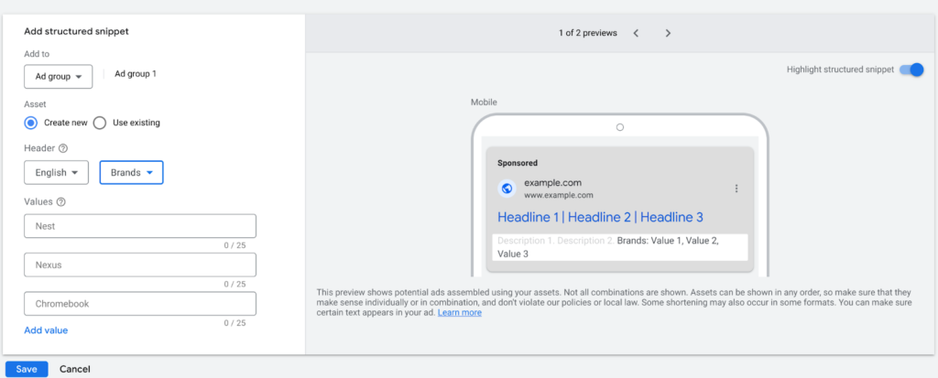Click the Nest value input field
This screenshot has height=378, width=938.
click(140, 226)
